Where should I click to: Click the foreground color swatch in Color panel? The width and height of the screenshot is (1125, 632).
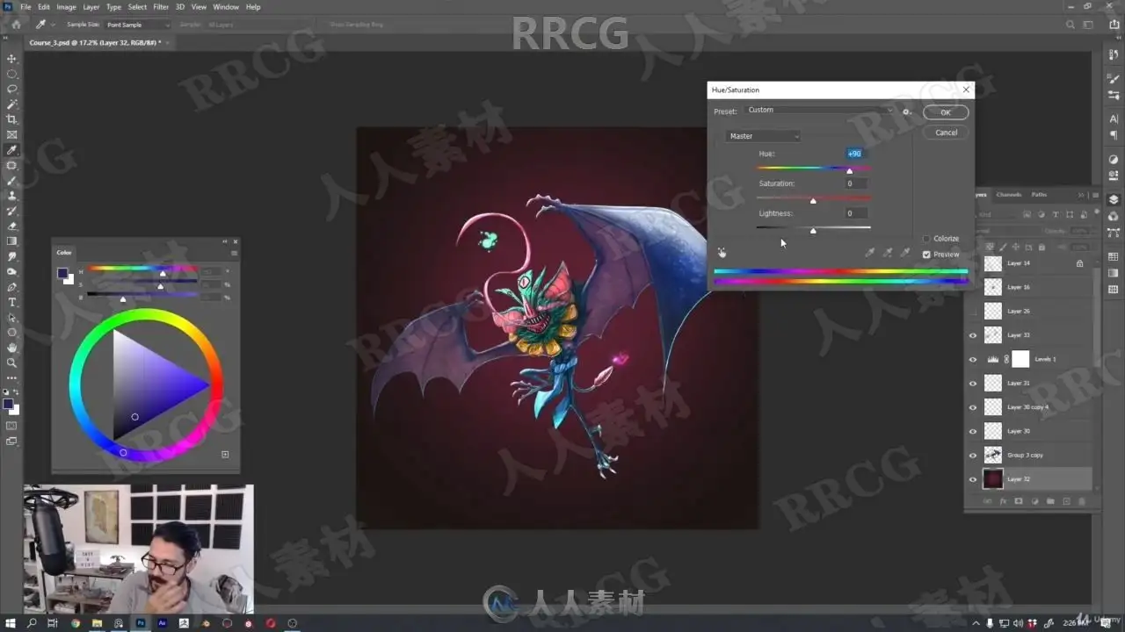[62, 273]
